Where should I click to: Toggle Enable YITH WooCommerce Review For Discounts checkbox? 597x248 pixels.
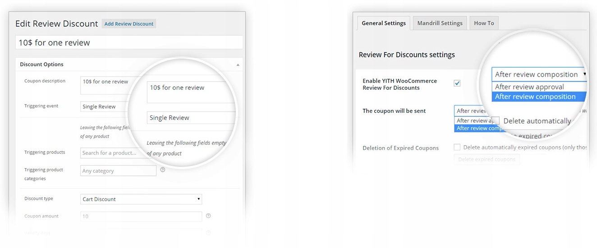tap(457, 83)
